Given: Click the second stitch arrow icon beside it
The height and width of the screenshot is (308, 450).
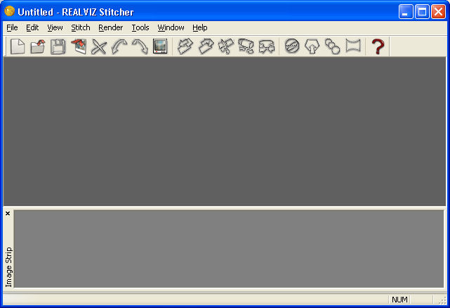Looking at the screenshot, I should pos(206,46).
